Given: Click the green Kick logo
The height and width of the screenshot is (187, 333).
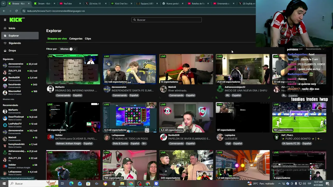Looking at the screenshot, I should coord(17,20).
